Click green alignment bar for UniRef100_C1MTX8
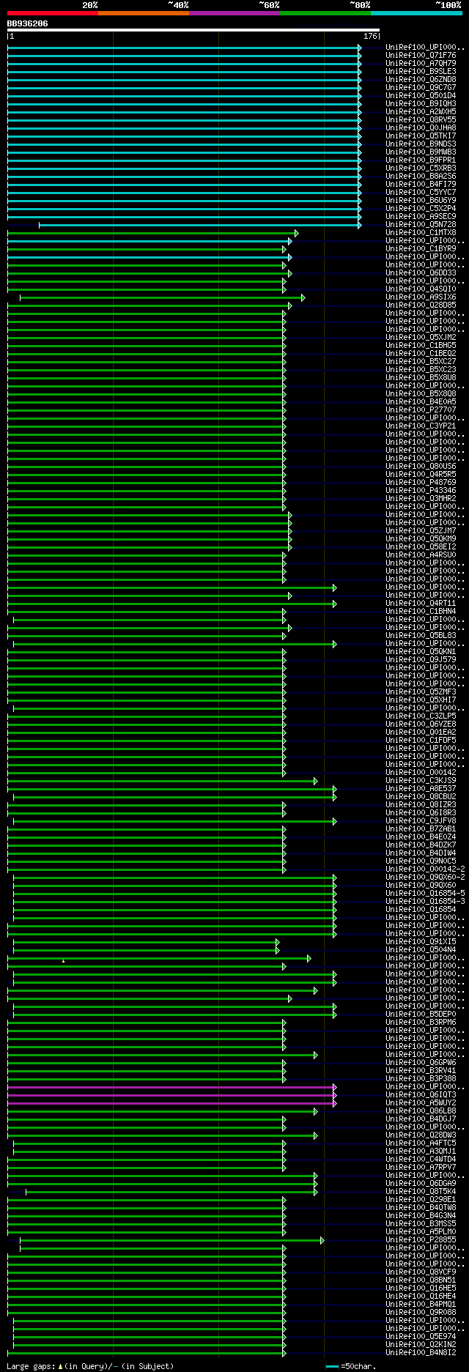 [x=152, y=233]
